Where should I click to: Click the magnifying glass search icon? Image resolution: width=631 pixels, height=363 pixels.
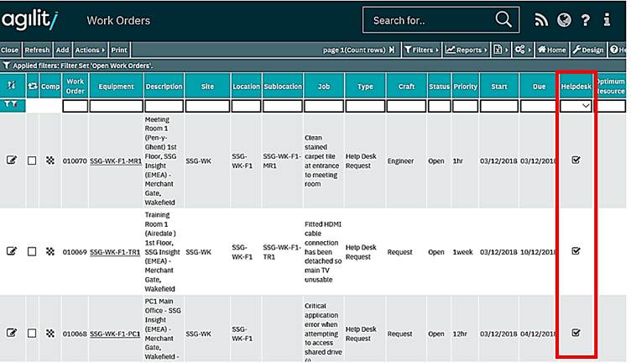coord(503,20)
